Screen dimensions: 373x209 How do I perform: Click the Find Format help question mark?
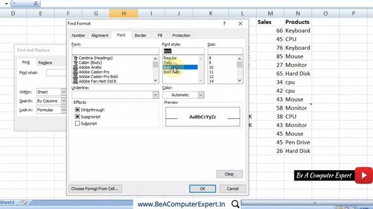[x=224, y=23]
